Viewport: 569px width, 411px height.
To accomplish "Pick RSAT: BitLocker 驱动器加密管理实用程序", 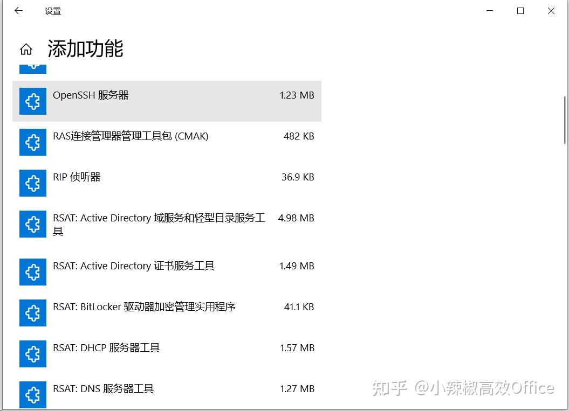I will tap(167, 313).
